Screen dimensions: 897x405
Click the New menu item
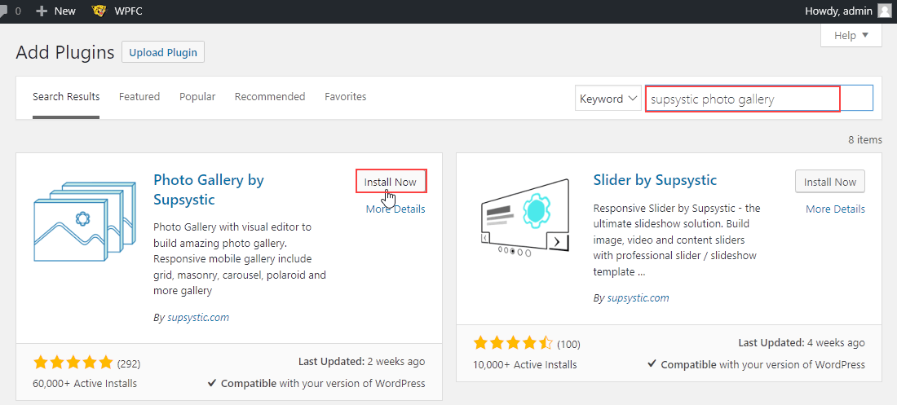(64, 11)
